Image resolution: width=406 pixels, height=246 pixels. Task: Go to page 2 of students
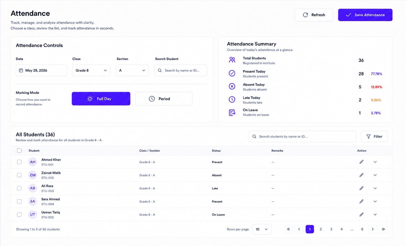coord(321,229)
